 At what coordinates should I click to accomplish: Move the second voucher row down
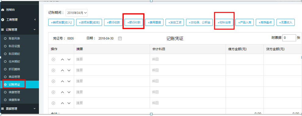click(69, 70)
